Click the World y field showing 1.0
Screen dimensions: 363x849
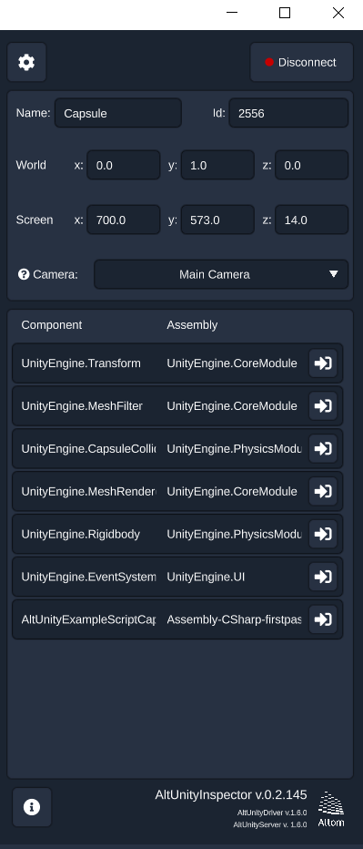(x=217, y=165)
